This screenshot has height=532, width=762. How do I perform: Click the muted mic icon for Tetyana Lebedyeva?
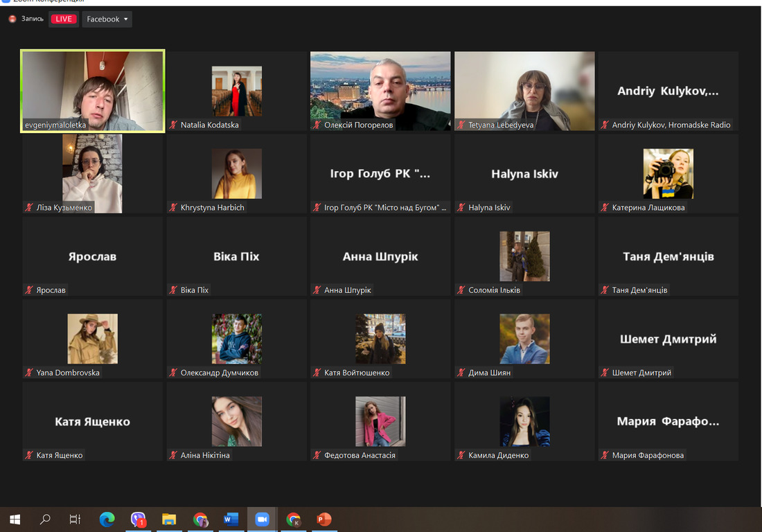[x=461, y=125]
